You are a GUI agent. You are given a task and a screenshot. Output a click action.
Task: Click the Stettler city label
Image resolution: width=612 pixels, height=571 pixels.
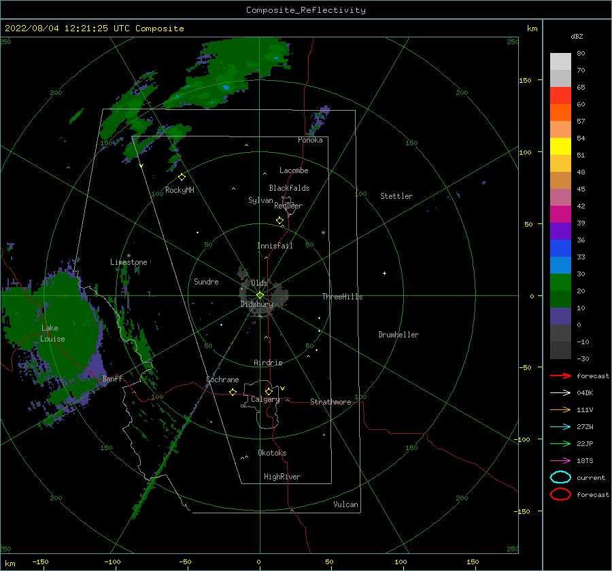click(396, 196)
